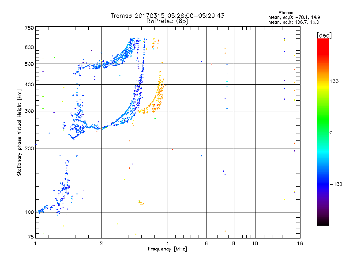
Task: Click the "[deg]" unit label above colorbar
Action: coord(324,35)
